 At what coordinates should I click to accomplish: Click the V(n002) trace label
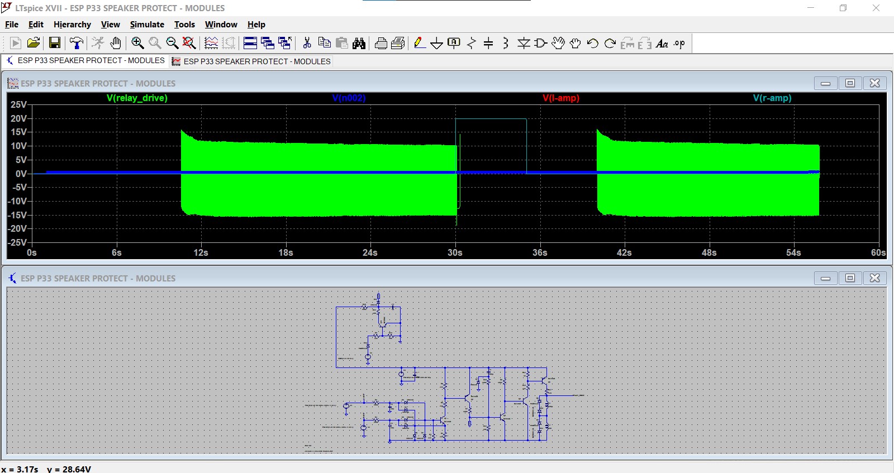(349, 98)
